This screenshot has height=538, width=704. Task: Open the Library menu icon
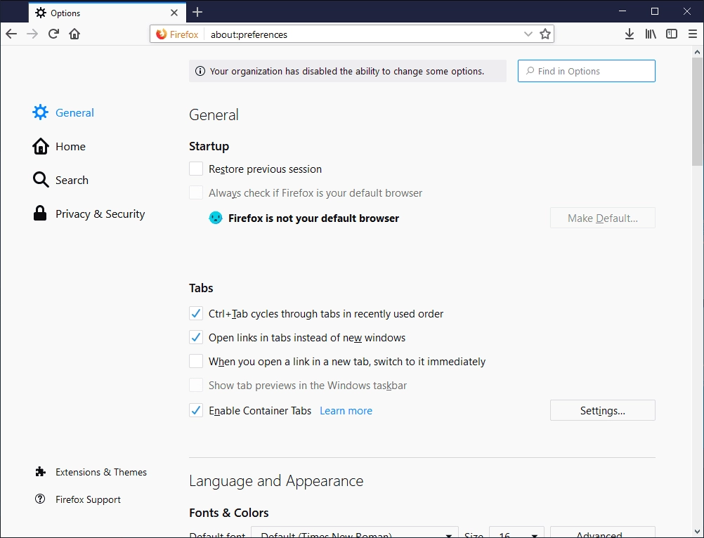point(651,34)
